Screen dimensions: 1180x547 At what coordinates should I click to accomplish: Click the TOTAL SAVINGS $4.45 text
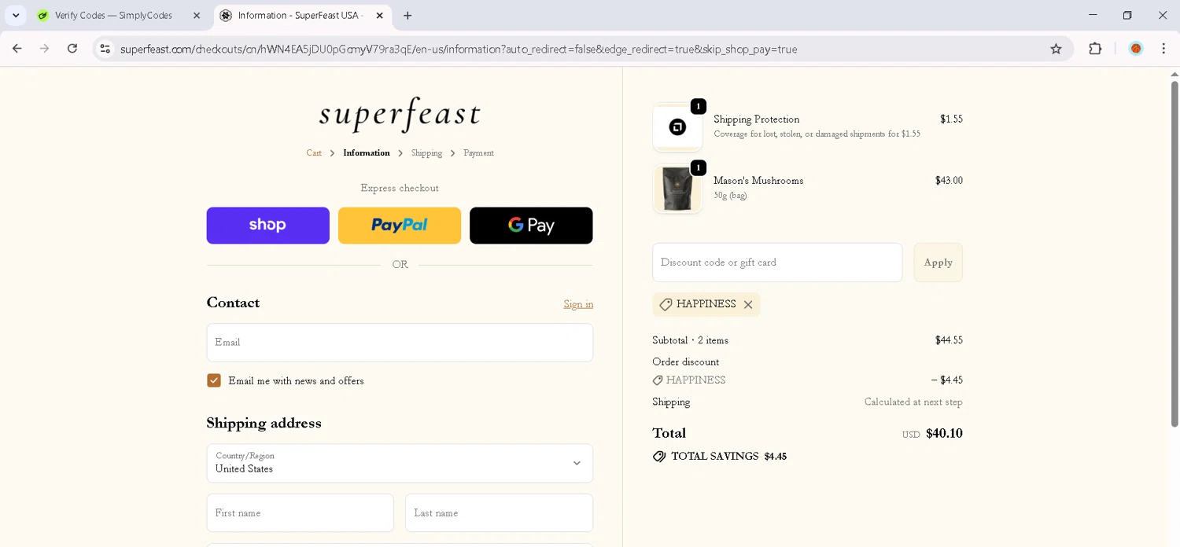728,457
